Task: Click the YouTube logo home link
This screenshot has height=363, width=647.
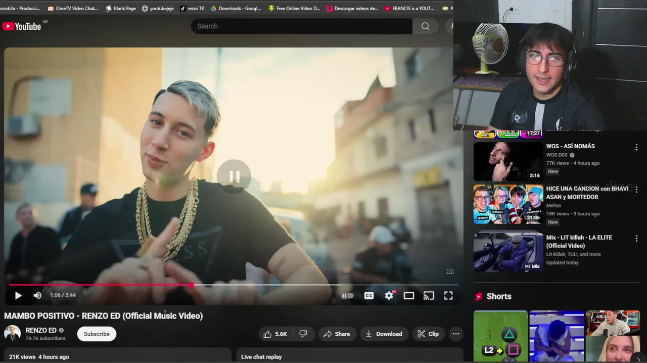Action: coord(21,26)
